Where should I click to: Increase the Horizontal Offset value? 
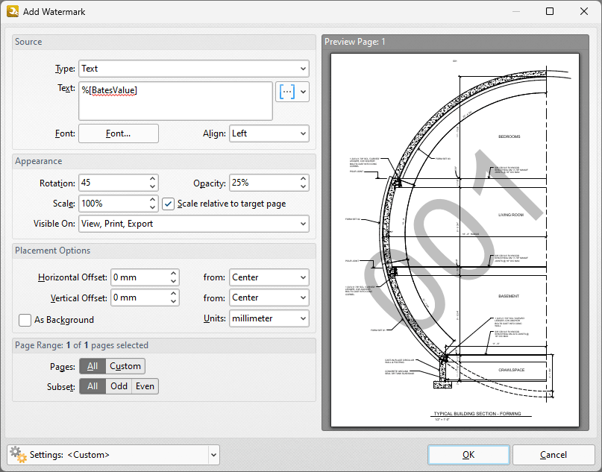click(174, 273)
